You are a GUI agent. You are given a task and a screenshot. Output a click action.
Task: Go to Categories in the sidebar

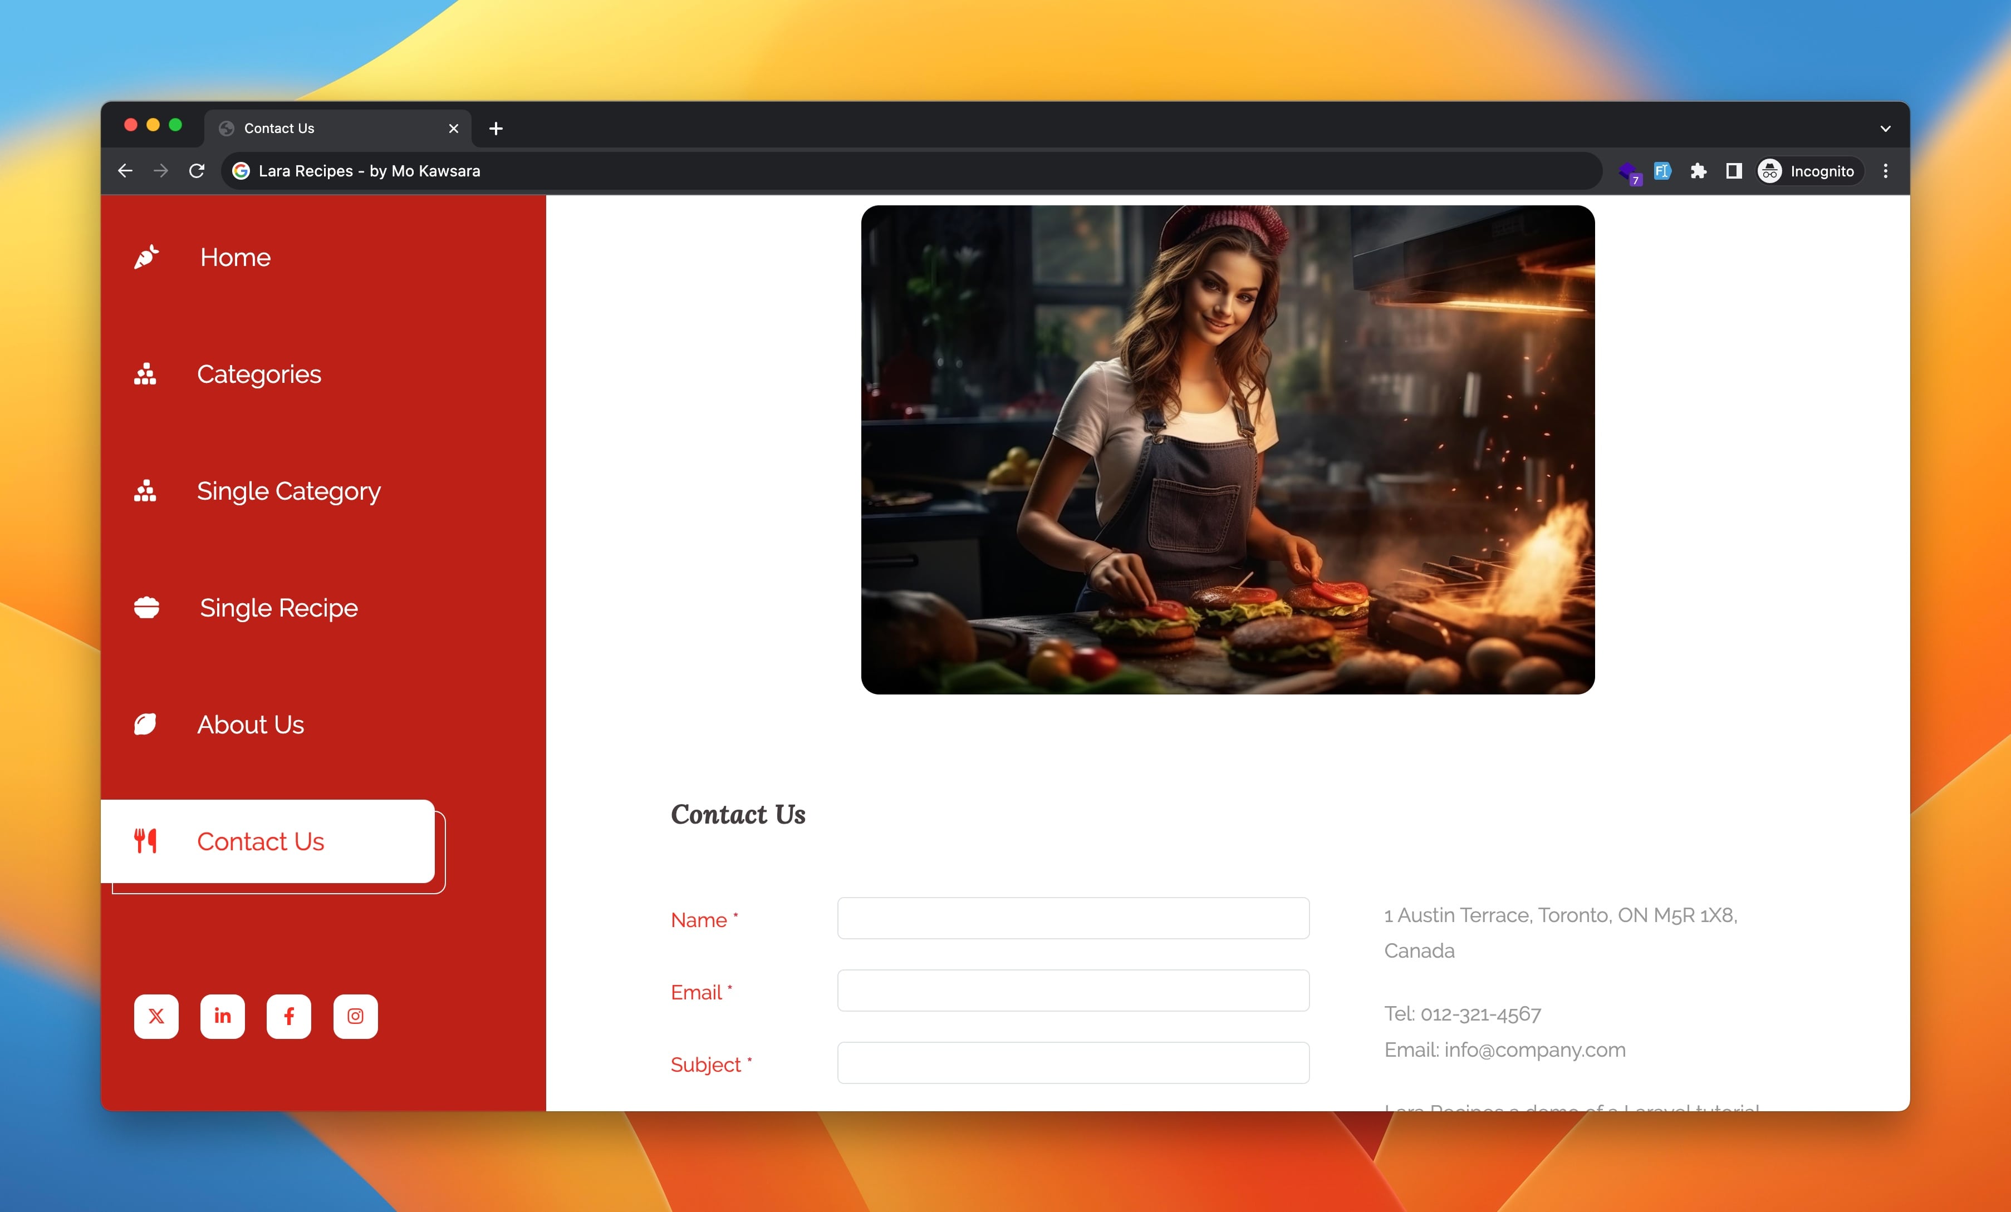coord(259,375)
